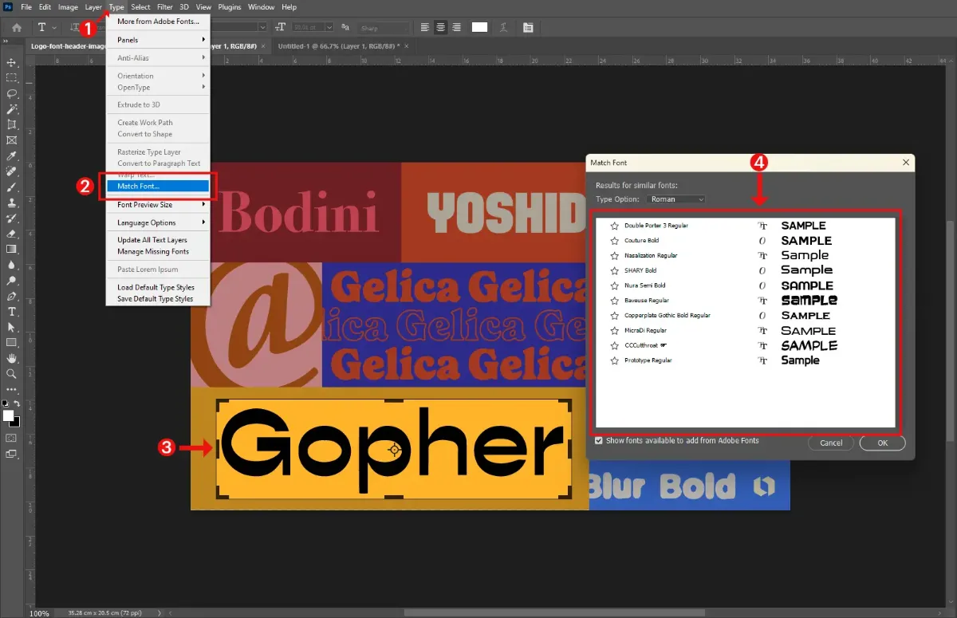Uncheck Show fonts available from Adobe Fonts
This screenshot has height=618, width=957.
[x=599, y=441]
